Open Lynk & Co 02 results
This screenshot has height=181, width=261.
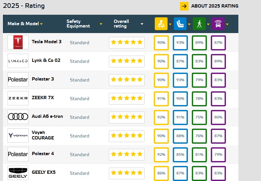[46, 60]
